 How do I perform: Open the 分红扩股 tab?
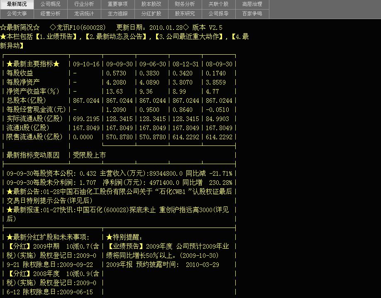click(x=151, y=14)
